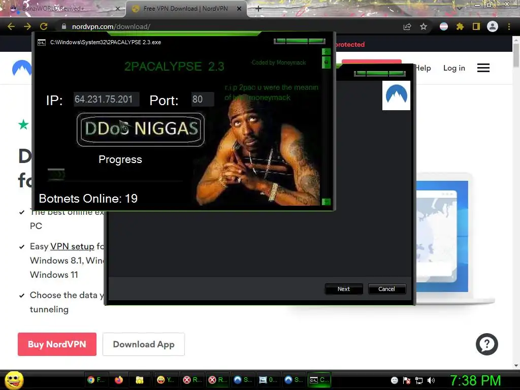Go back in browser history
The image size is (520, 390).
[11, 26]
